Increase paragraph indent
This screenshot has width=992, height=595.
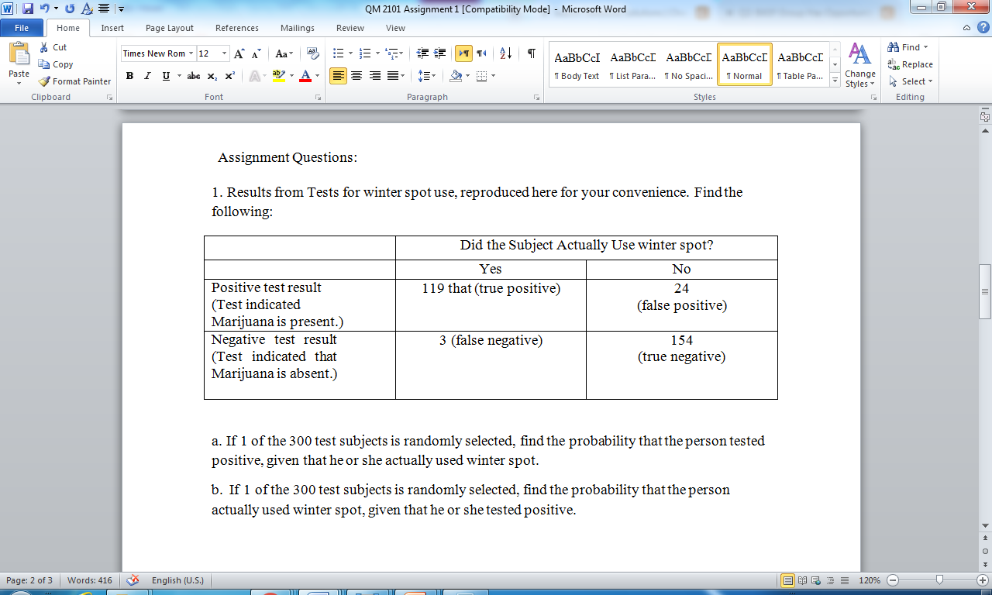439,53
